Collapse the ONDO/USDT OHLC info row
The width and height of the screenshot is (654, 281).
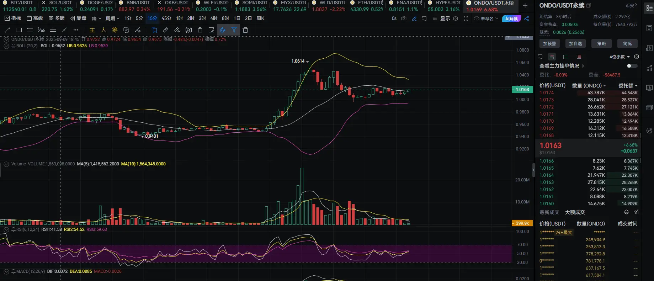coord(6,39)
